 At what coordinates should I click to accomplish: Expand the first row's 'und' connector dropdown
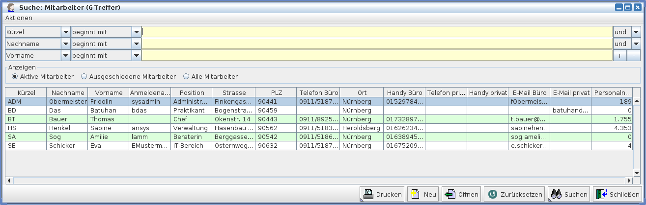tap(636, 32)
